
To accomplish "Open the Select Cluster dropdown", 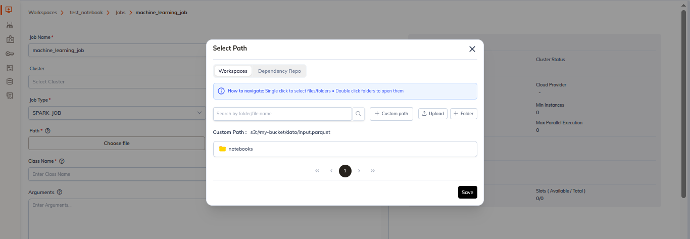I will tap(117, 81).
